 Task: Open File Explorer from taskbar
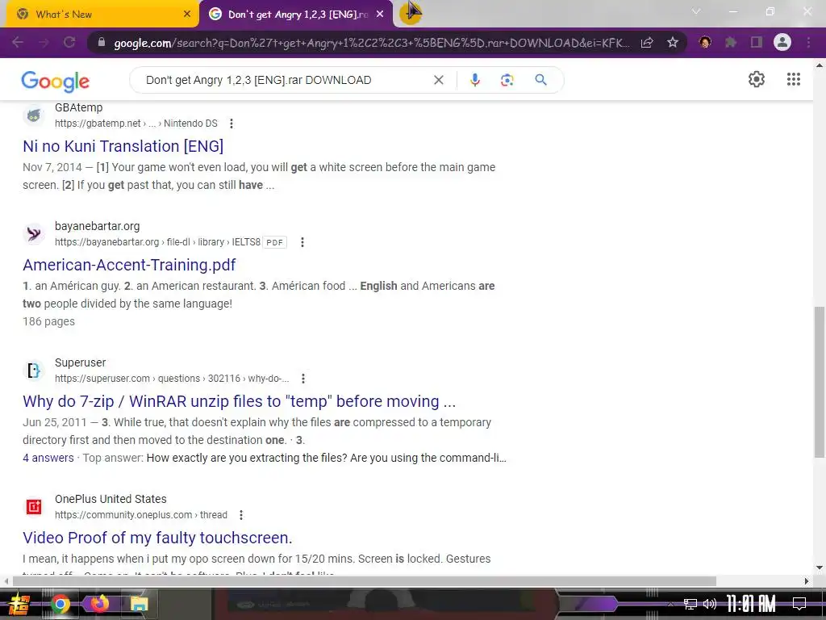[139, 604]
